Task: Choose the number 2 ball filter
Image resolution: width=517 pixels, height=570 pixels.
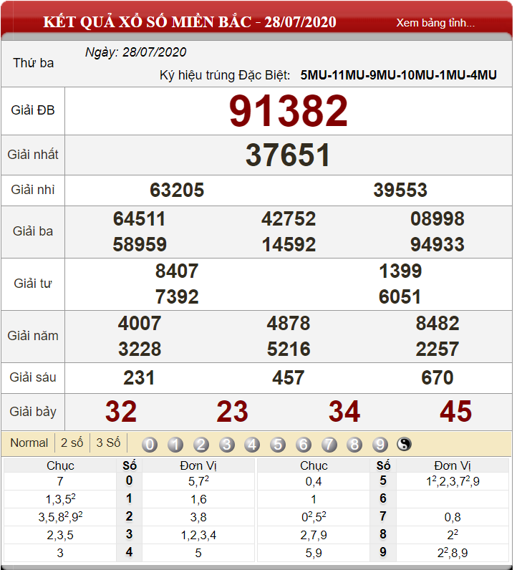Action: [201, 444]
